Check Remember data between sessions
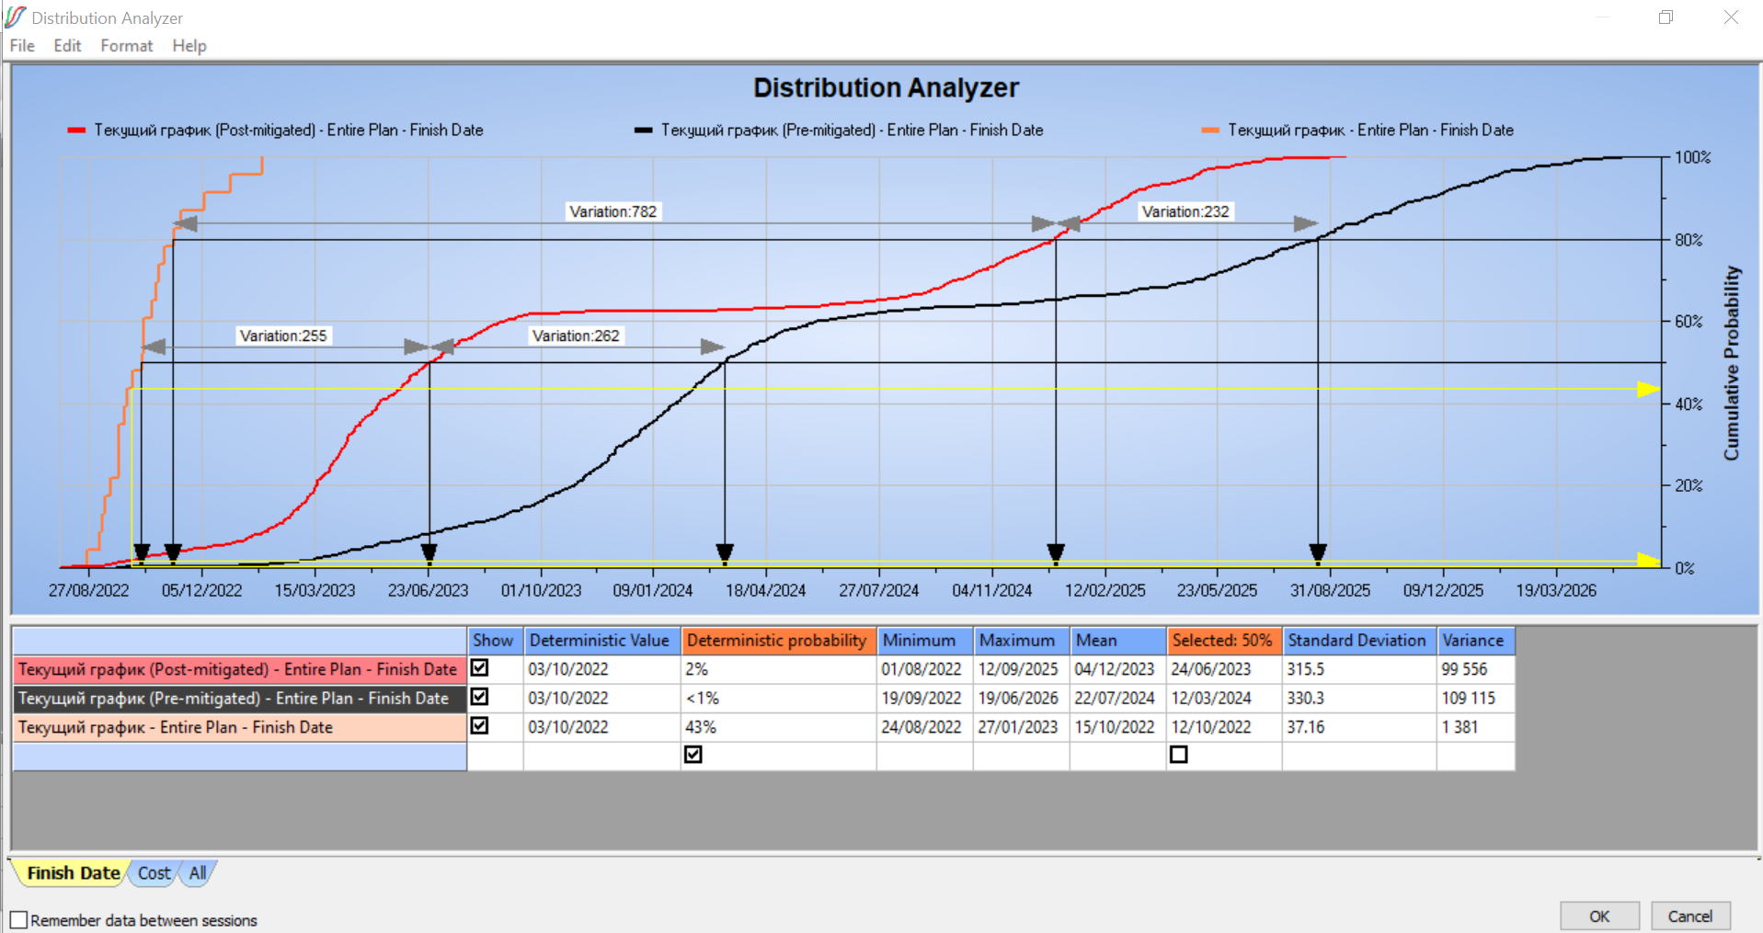This screenshot has height=933, width=1763. [x=19, y=920]
